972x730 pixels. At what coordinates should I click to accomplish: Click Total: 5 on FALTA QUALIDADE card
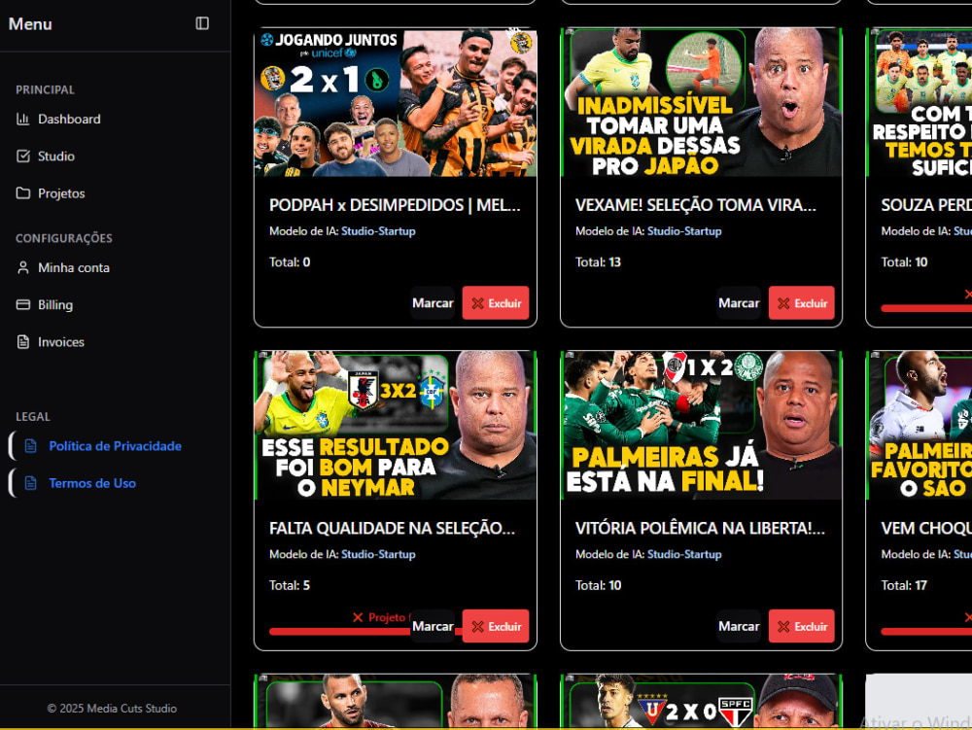tap(290, 585)
